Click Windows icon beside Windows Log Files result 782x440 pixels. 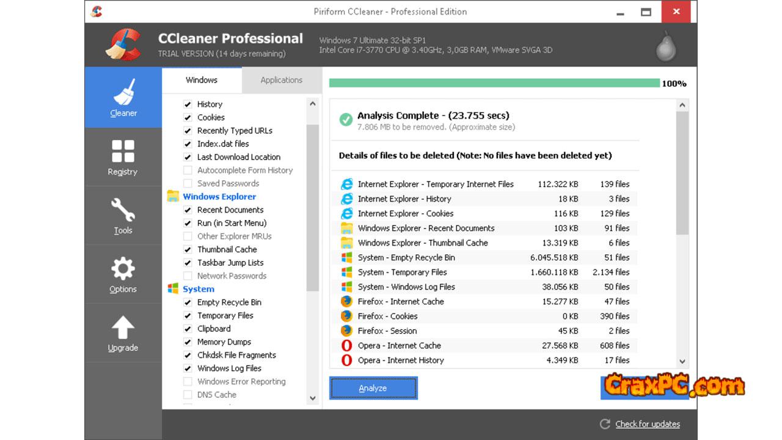(346, 287)
